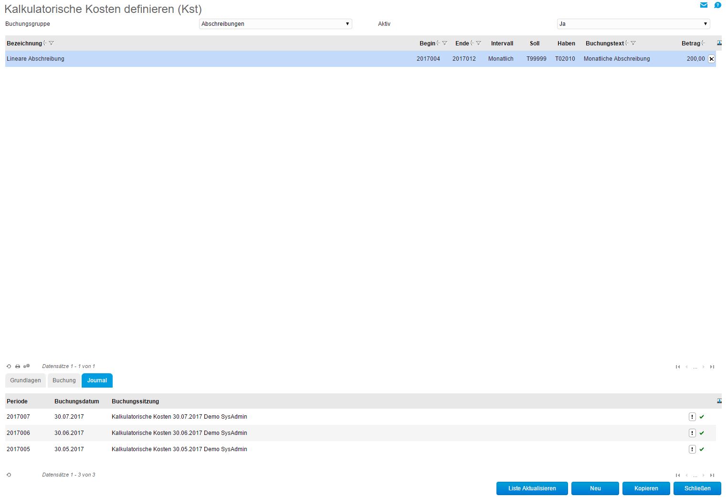The width and height of the screenshot is (727, 498).
Task: Open the Buchungsgruppe dropdown showing Abschreibungen
Action: (x=275, y=24)
